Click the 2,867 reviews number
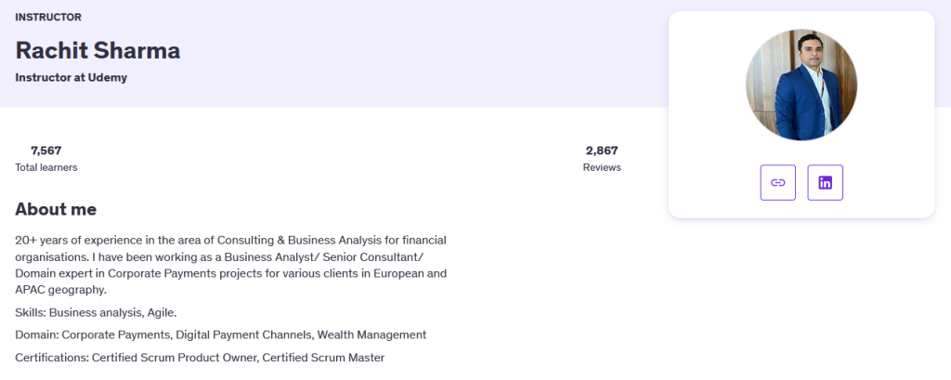 602,151
